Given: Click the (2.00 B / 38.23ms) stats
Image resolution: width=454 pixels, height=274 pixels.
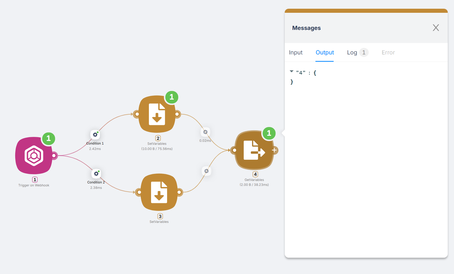Looking at the screenshot, I should [x=254, y=185].
